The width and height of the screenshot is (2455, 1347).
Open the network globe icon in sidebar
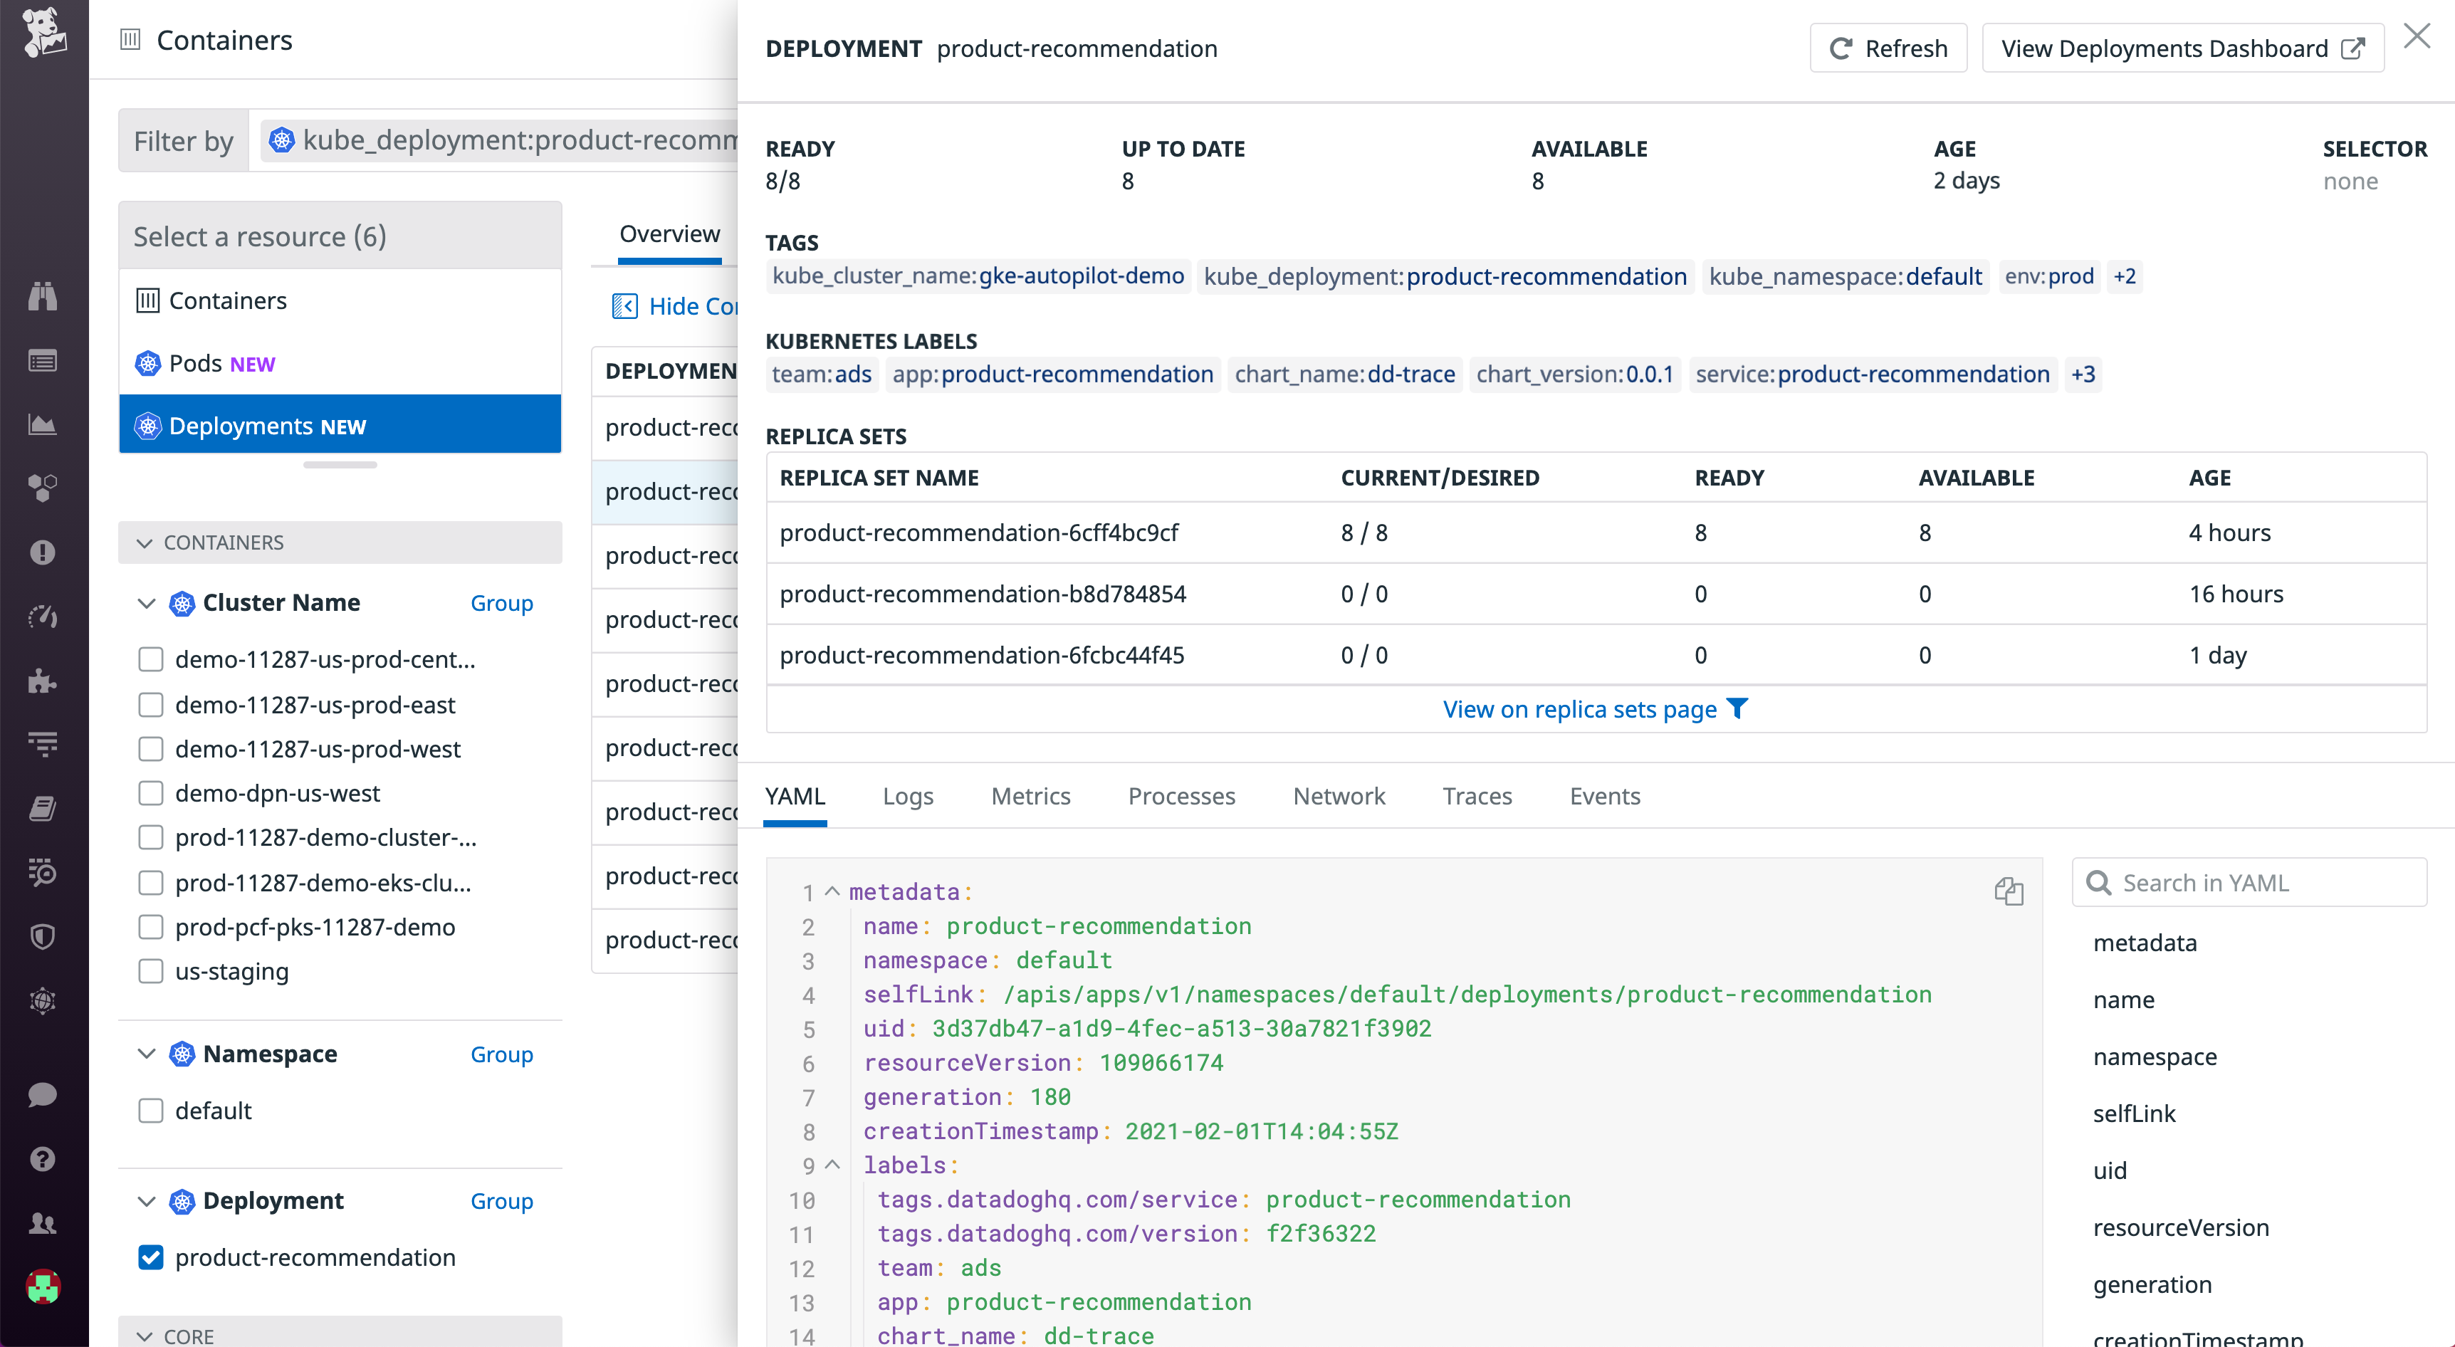43,1000
